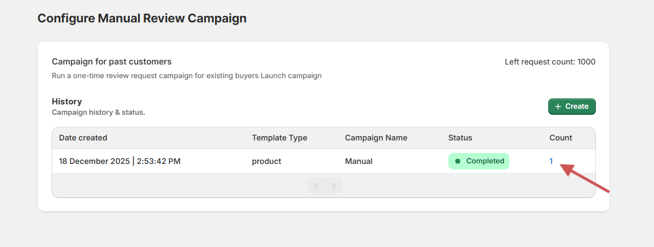Viewport: 654px width, 247px height.
Task: Click the Count column header
Action: pos(561,138)
